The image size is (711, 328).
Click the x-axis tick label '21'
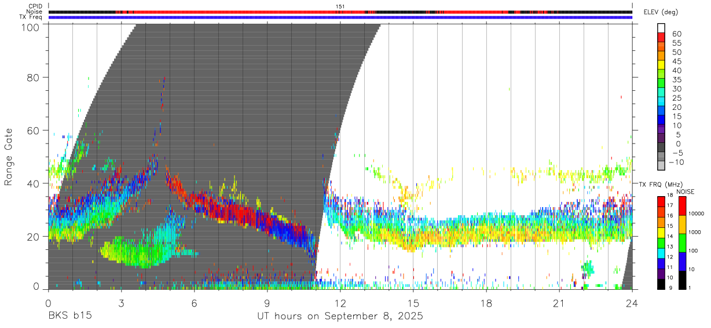(559, 303)
